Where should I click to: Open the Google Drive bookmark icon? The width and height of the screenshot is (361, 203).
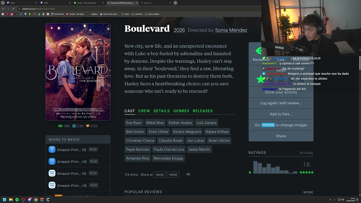(x=39, y=14)
